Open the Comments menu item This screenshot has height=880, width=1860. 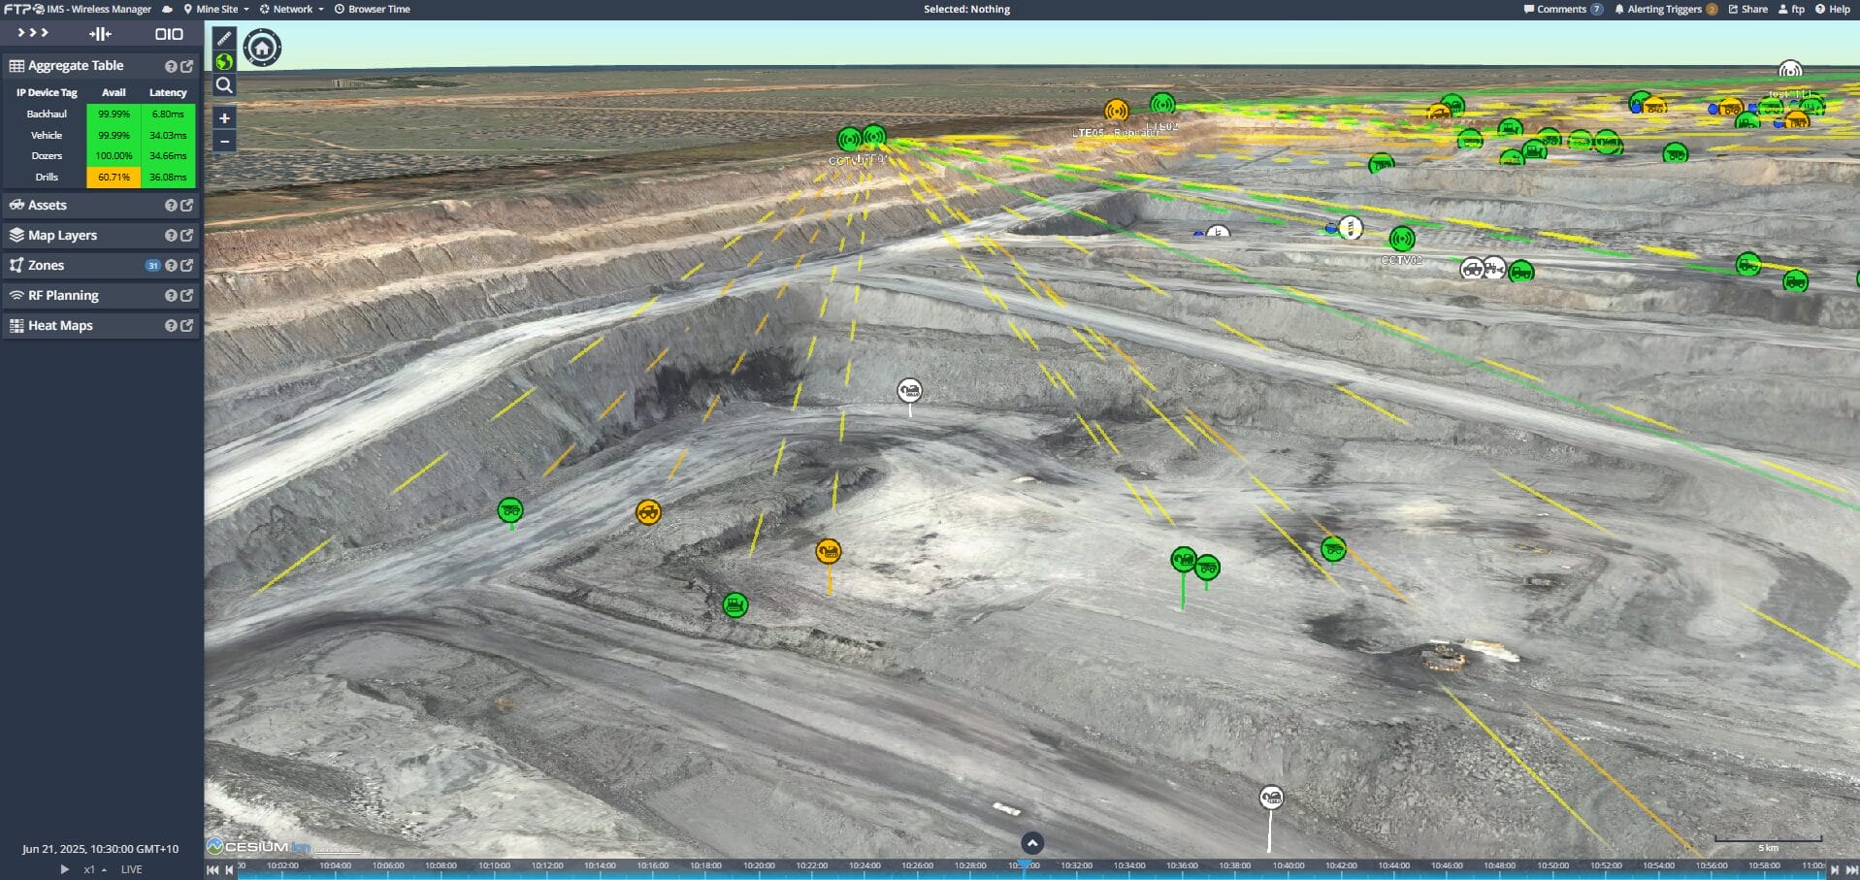[x=1560, y=9]
